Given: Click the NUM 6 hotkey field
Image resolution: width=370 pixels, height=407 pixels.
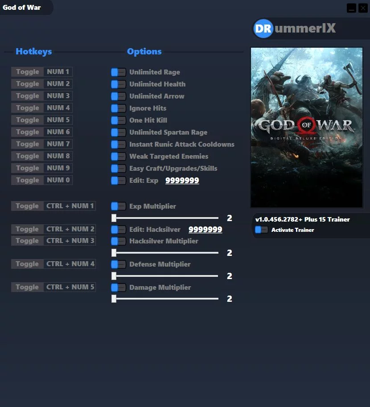Looking at the screenshot, I should click(x=58, y=132).
